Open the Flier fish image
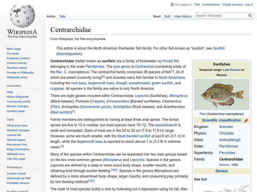 (x=221, y=94)
